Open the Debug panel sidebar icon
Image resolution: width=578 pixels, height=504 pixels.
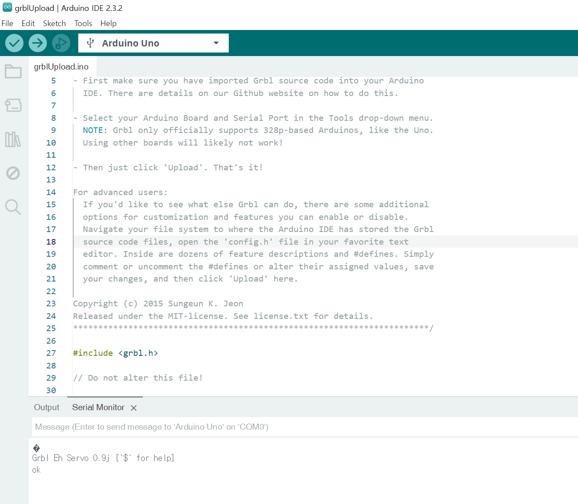coord(13,173)
